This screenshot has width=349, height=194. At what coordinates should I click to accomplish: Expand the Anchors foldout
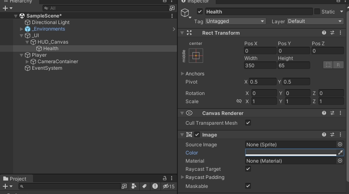point(182,73)
